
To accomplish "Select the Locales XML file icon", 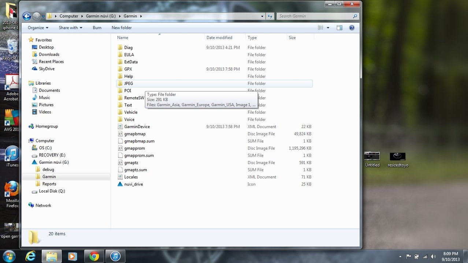I will [x=120, y=177].
